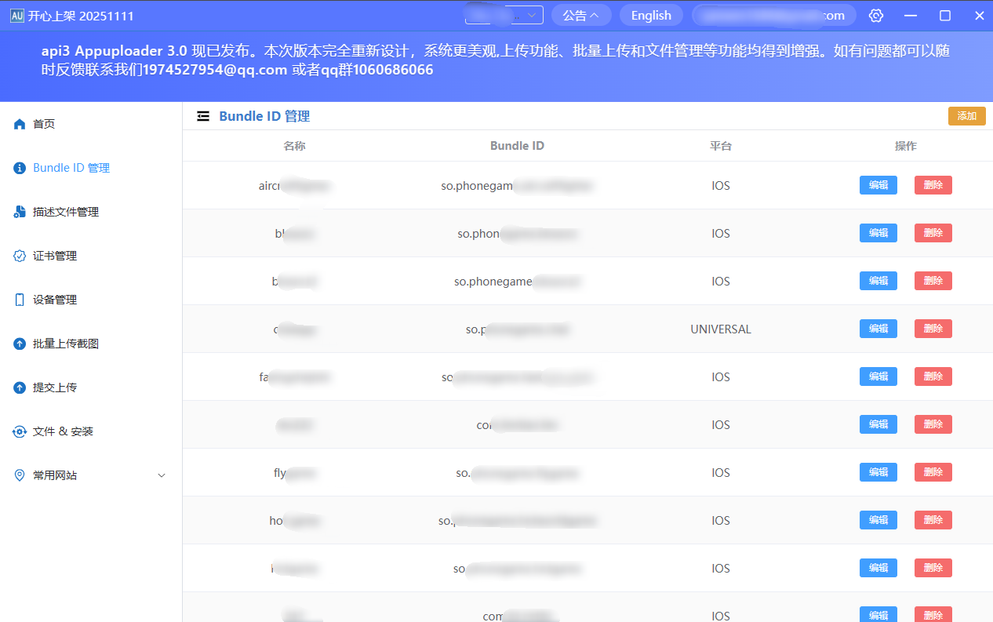Image resolution: width=993 pixels, height=622 pixels.
Task: Click the UNIVERSAL platform cell
Action: click(721, 329)
